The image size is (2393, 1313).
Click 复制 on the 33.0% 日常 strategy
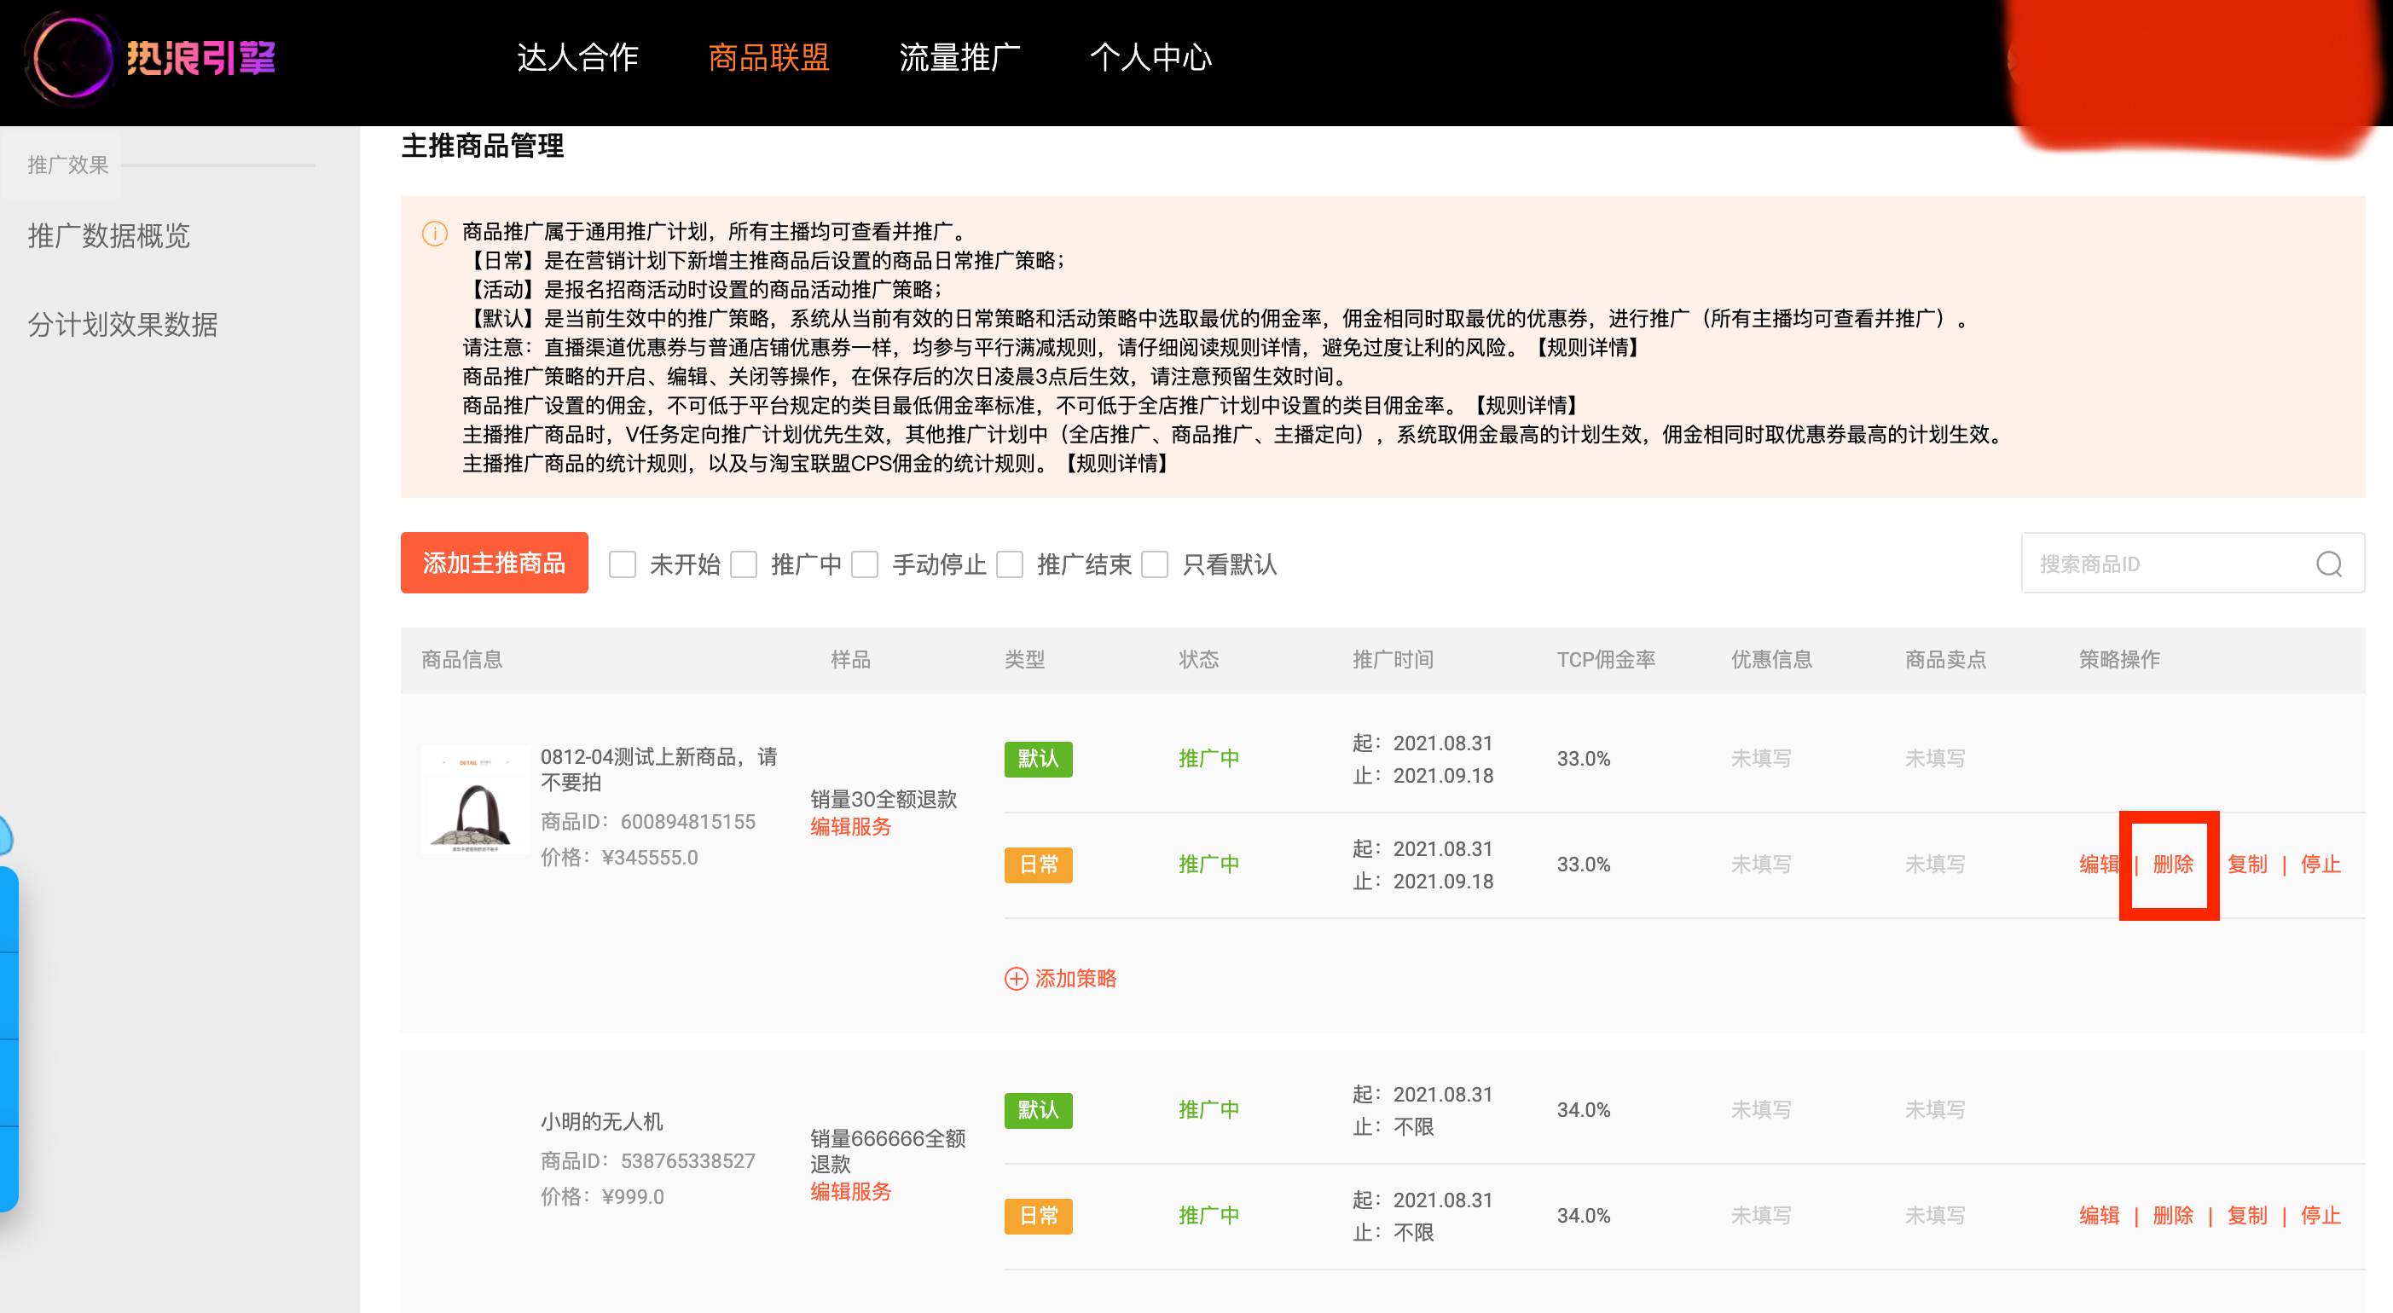click(x=2246, y=865)
